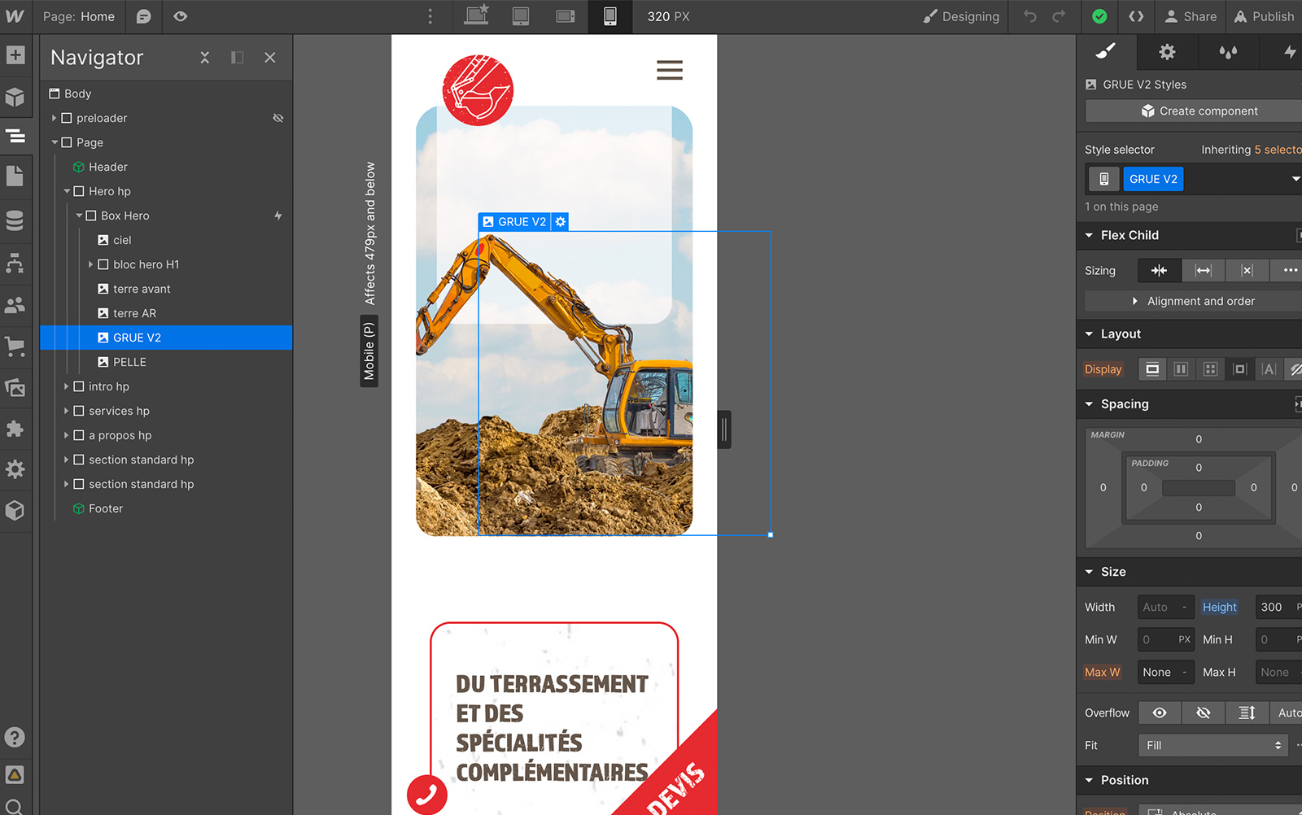
Task: Select Mobile portrait breakpoint
Action: coord(610,16)
